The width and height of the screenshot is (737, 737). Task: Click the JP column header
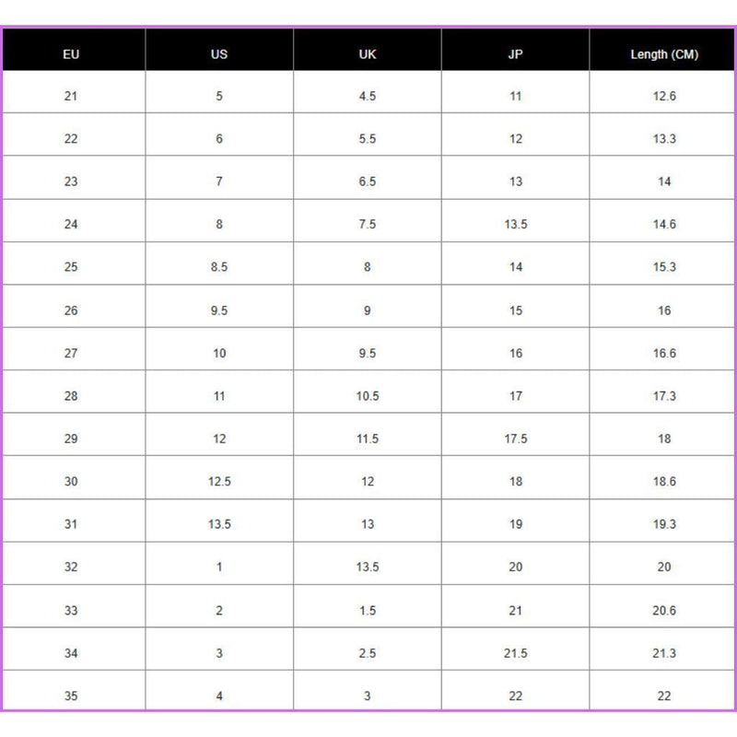click(516, 54)
